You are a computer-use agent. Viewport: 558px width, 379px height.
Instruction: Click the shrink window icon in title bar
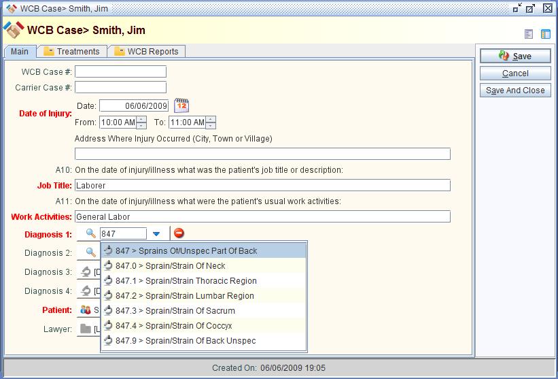point(517,8)
